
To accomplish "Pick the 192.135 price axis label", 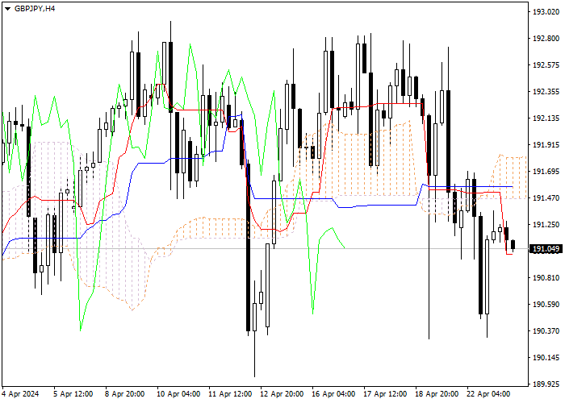I will pos(546,118).
